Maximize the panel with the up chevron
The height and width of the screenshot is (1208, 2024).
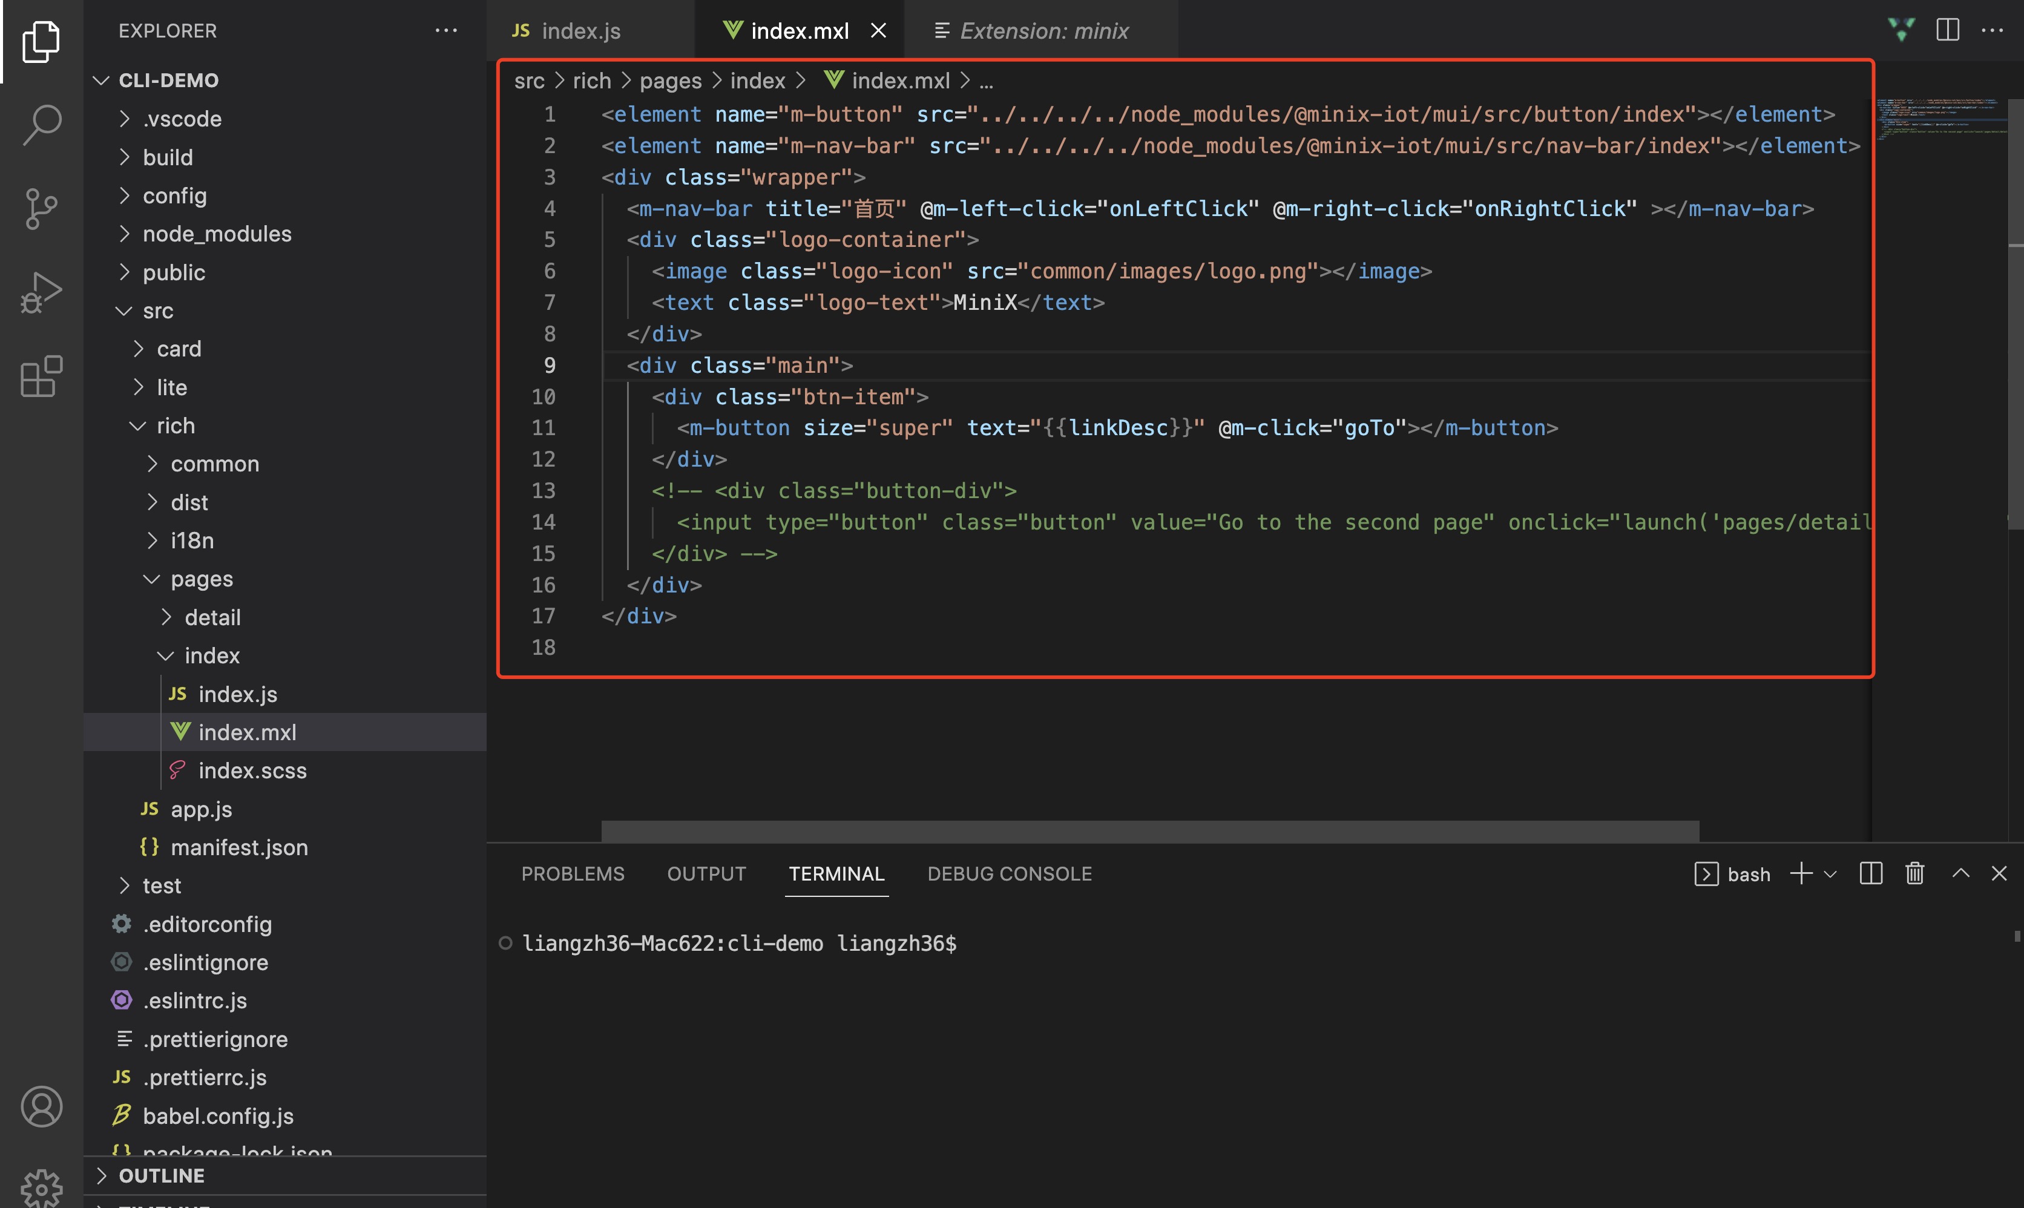coord(1960,873)
